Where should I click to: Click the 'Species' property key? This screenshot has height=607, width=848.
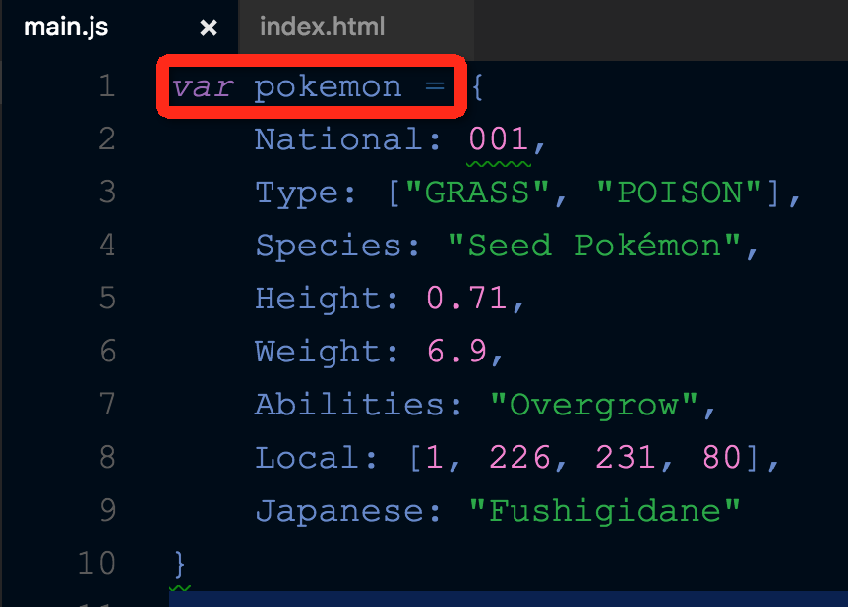329,247
